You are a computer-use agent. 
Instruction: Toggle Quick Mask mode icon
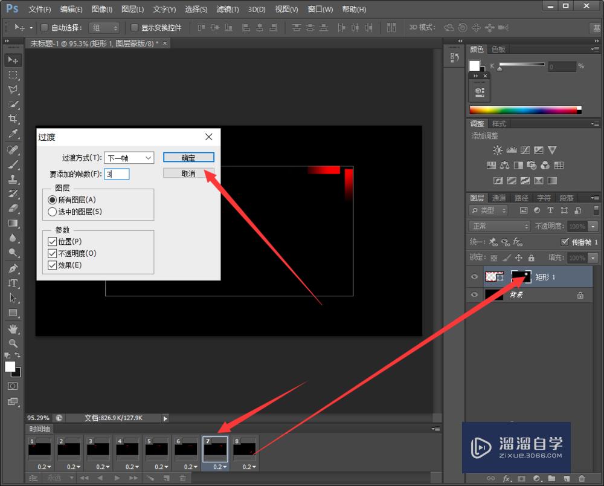point(13,386)
